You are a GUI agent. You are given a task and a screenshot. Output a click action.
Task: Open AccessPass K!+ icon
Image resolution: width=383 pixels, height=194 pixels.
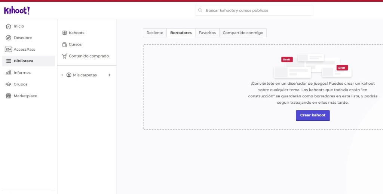(8, 49)
